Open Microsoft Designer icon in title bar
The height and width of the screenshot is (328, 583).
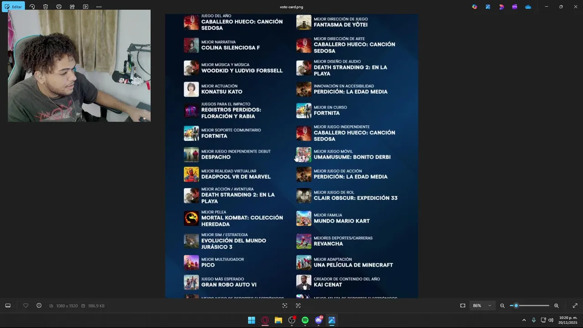(x=501, y=7)
